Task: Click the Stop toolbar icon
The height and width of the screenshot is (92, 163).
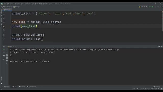Action: click(158, 7)
